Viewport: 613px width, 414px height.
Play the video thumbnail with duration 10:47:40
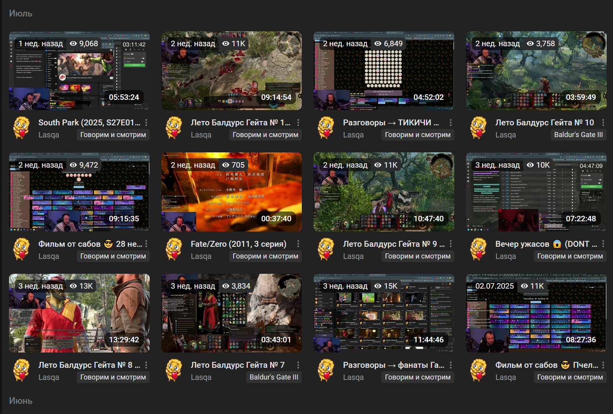[x=384, y=192]
